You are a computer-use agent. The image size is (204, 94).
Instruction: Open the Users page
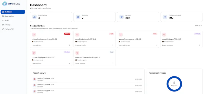pos(13,20)
